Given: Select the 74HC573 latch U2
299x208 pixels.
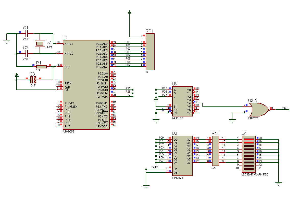Looking at the screenshot, I should pos(182,156).
